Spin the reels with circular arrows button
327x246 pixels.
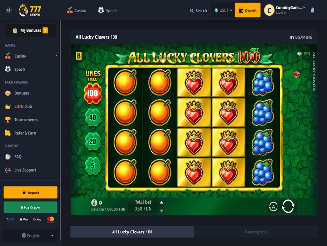click(288, 207)
